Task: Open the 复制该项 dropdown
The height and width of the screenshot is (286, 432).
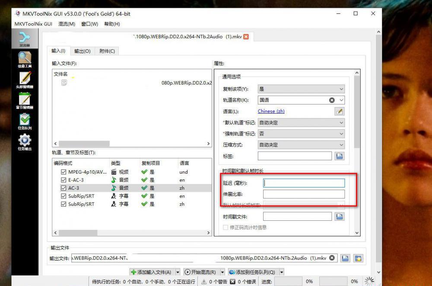Action: point(301,89)
